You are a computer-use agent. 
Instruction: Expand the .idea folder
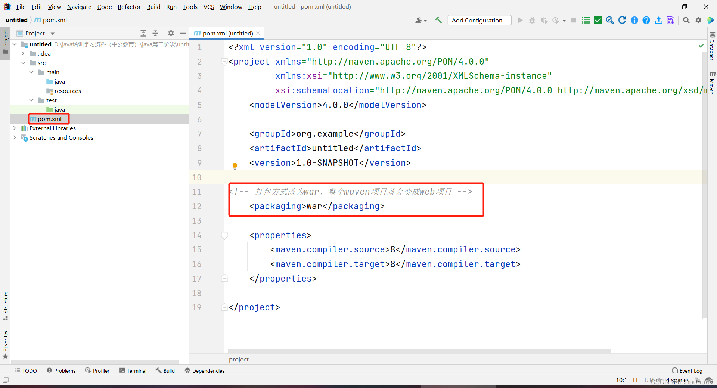tap(23, 53)
